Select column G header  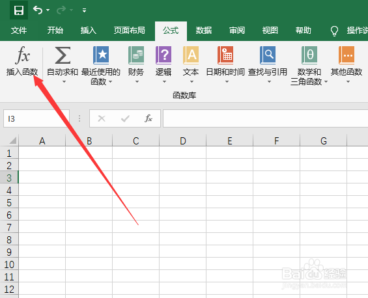pyautogui.click(x=324, y=141)
